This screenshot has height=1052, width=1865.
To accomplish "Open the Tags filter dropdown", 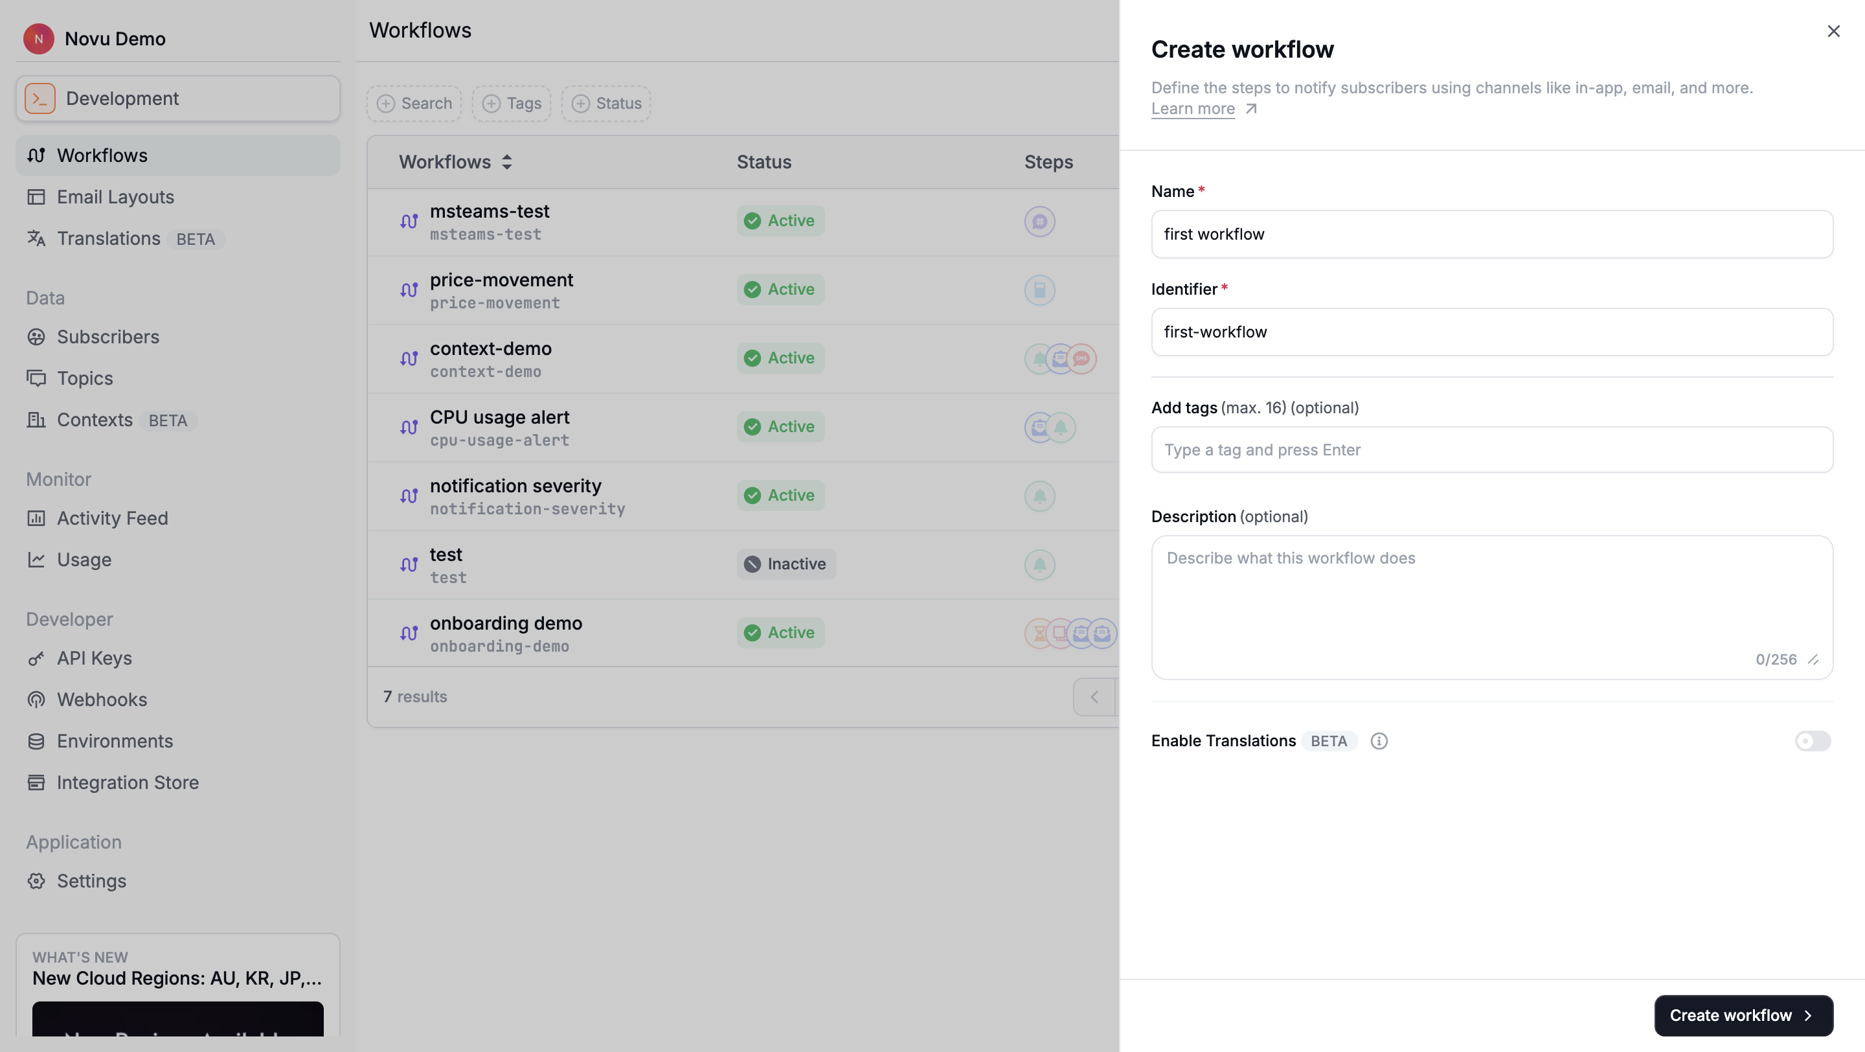I will [x=511, y=103].
